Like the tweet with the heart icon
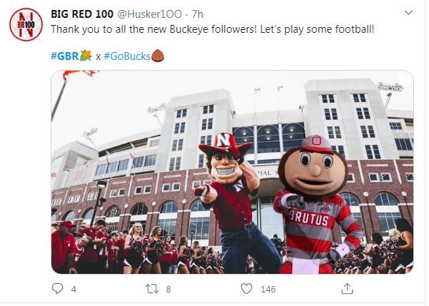 246,289
